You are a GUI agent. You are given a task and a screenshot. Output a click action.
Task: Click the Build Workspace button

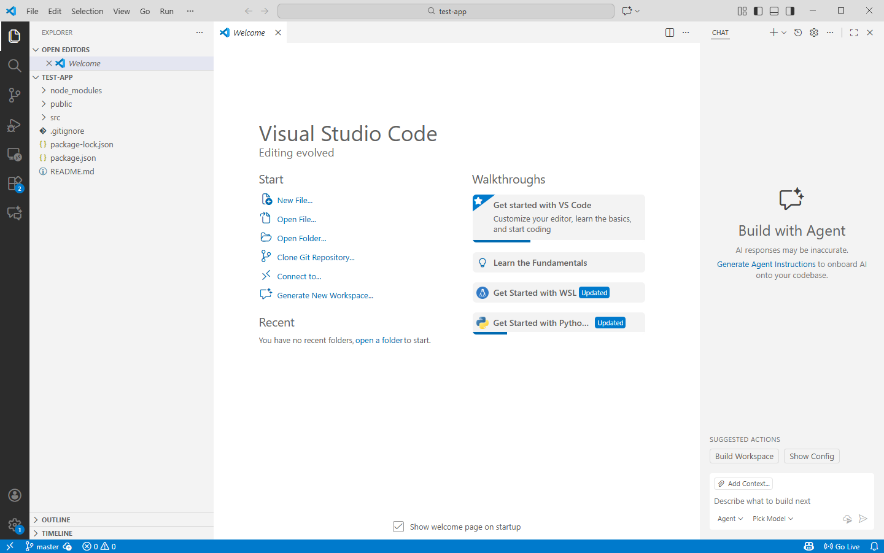(744, 456)
